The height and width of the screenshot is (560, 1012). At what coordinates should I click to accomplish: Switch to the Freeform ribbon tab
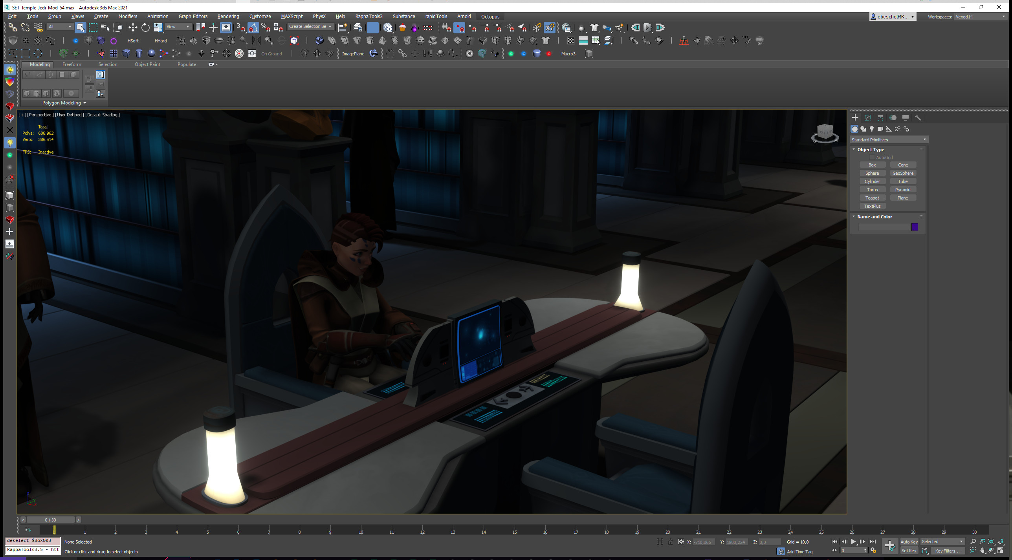(x=72, y=64)
